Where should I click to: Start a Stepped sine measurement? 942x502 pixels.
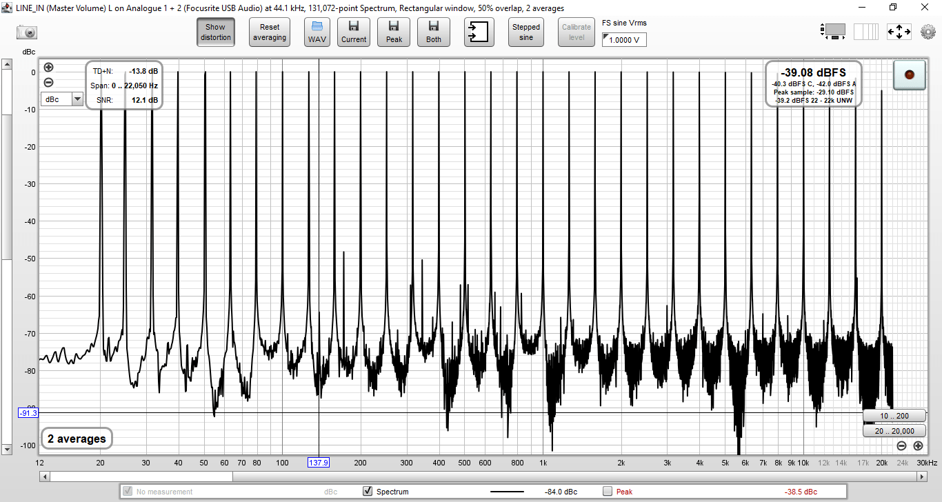pos(526,32)
